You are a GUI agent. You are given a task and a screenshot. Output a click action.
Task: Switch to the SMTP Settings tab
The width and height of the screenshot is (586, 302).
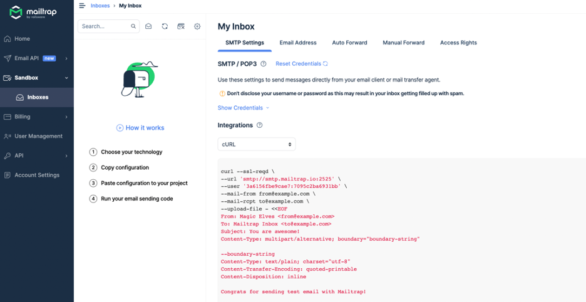[245, 43]
